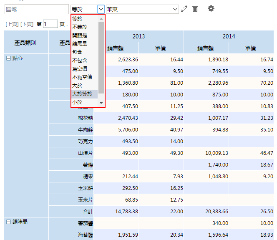The width and height of the screenshot is (277, 240).
Task: Close the operator dropdown via its arrow
Action: point(101,9)
